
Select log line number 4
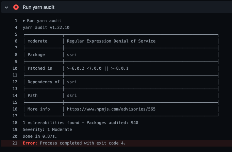coord(16,28)
